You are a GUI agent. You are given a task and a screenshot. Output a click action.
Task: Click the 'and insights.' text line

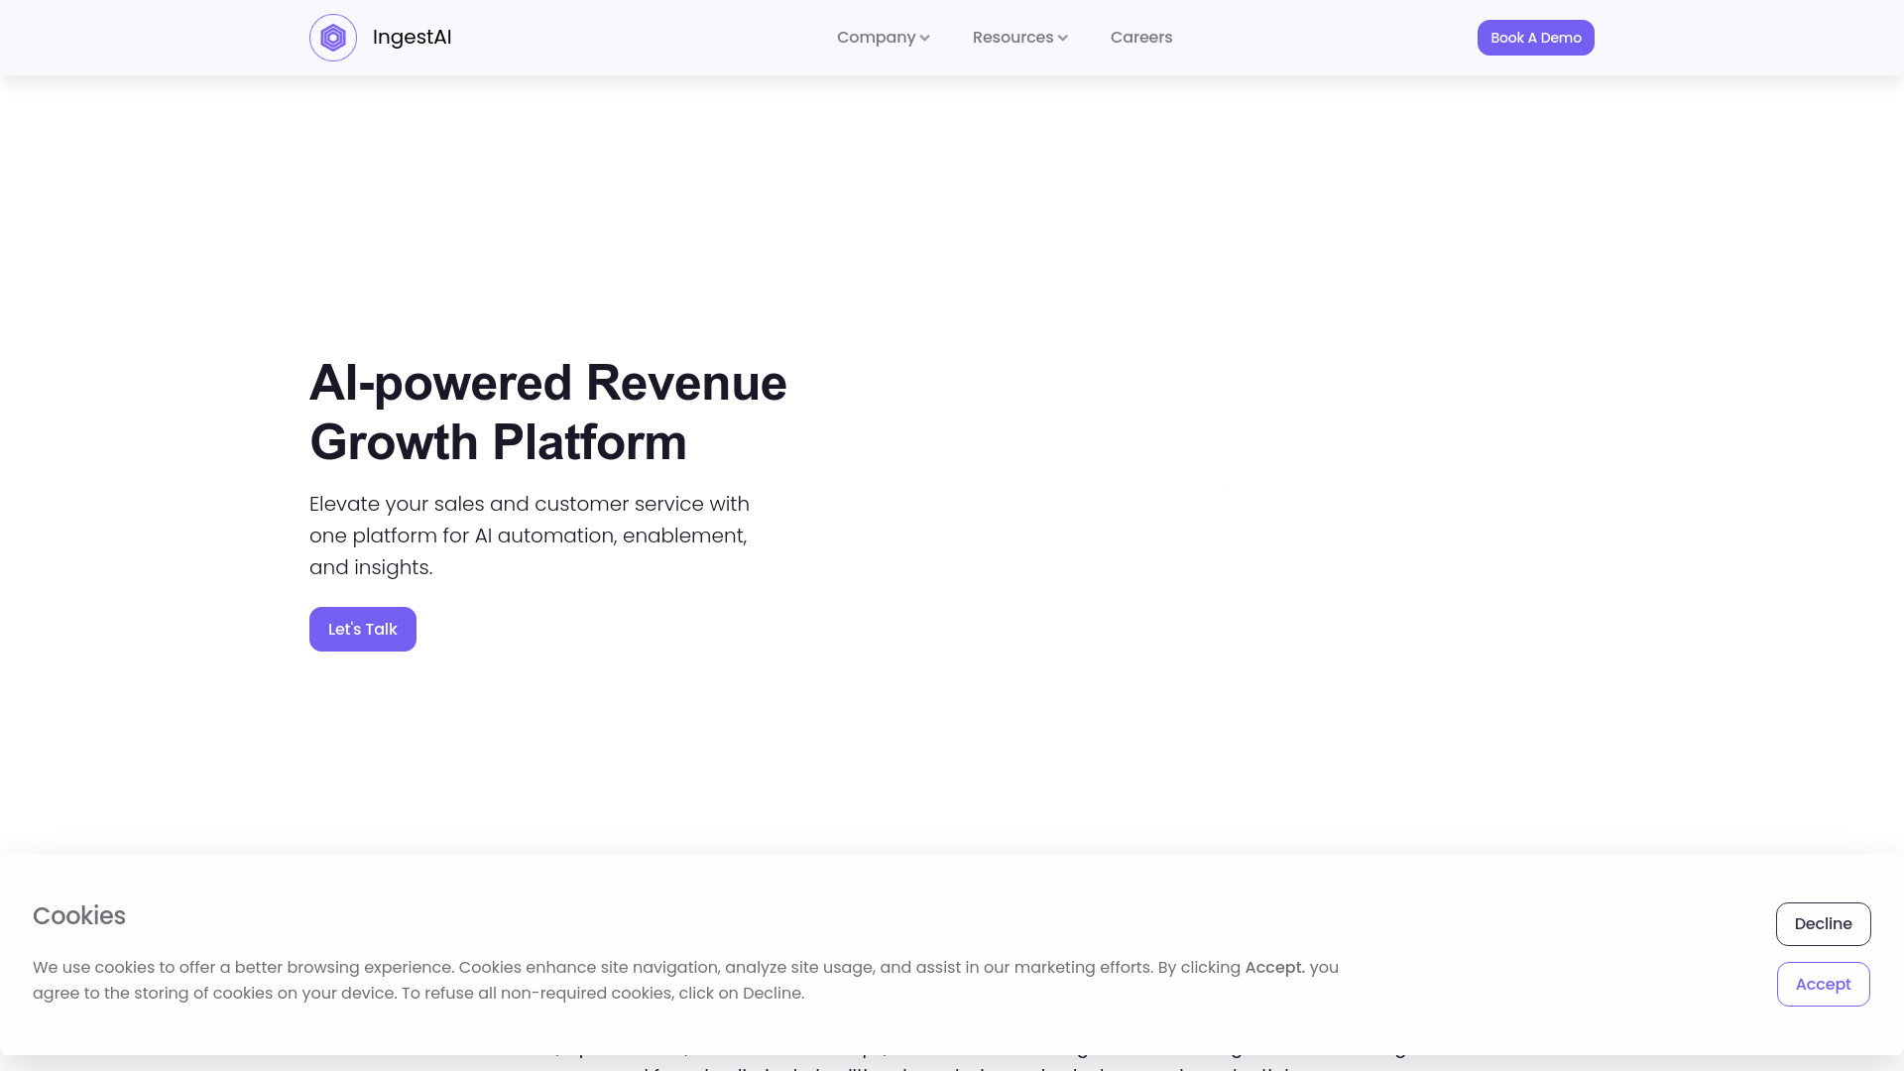[x=371, y=568]
